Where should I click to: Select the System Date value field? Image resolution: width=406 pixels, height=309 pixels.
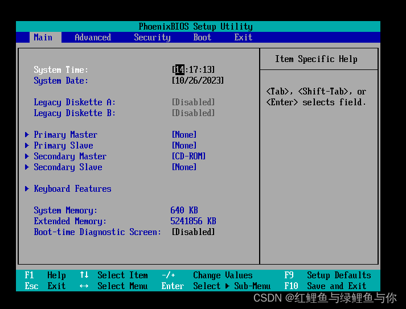pos(198,80)
